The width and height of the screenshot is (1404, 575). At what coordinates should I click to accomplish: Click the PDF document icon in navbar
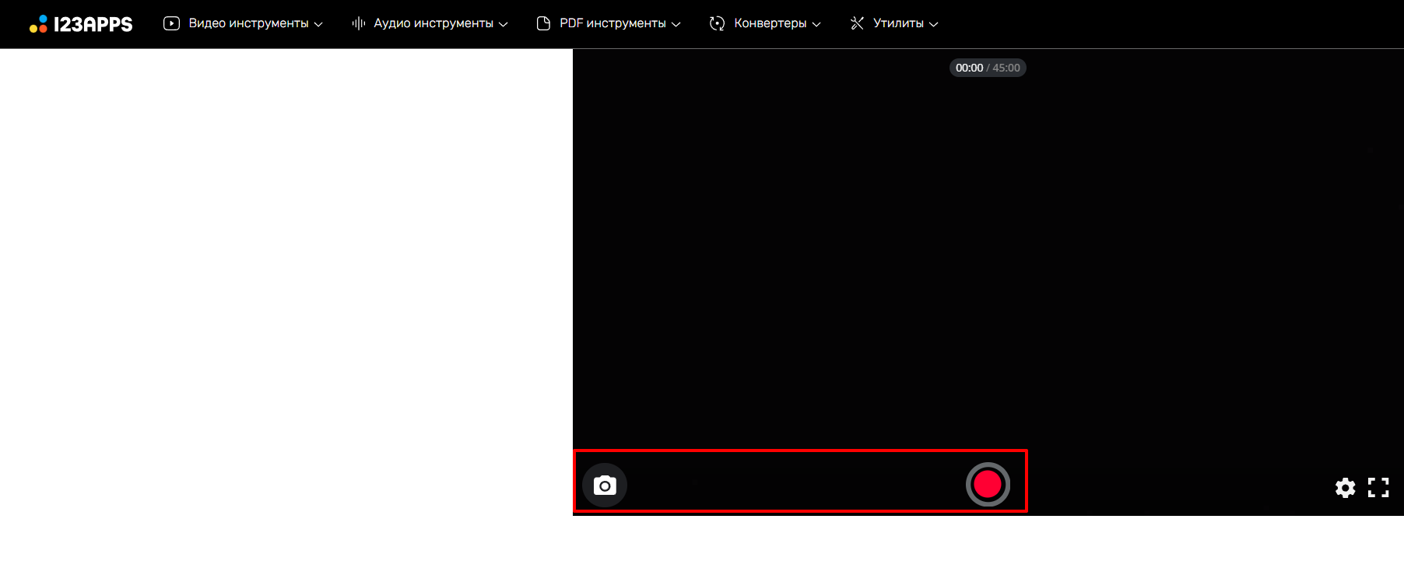click(x=544, y=23)
